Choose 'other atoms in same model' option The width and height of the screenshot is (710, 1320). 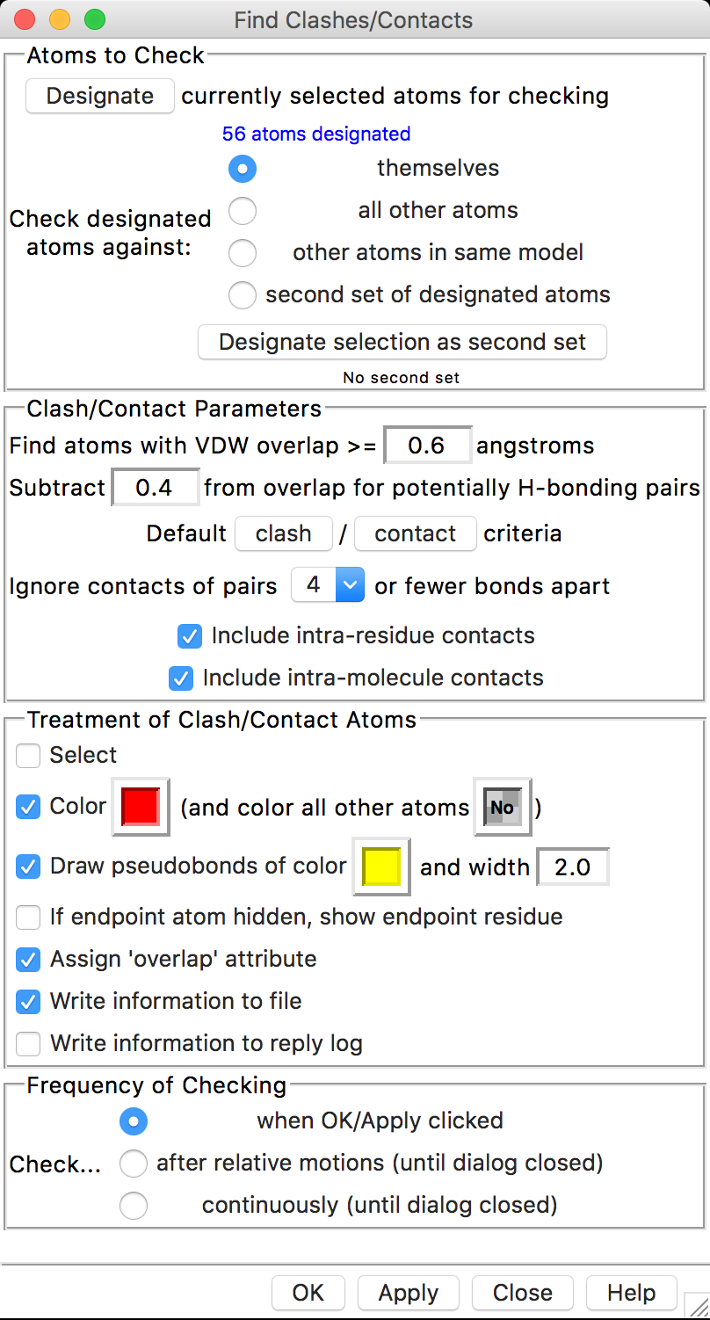(x=243, y=252)
